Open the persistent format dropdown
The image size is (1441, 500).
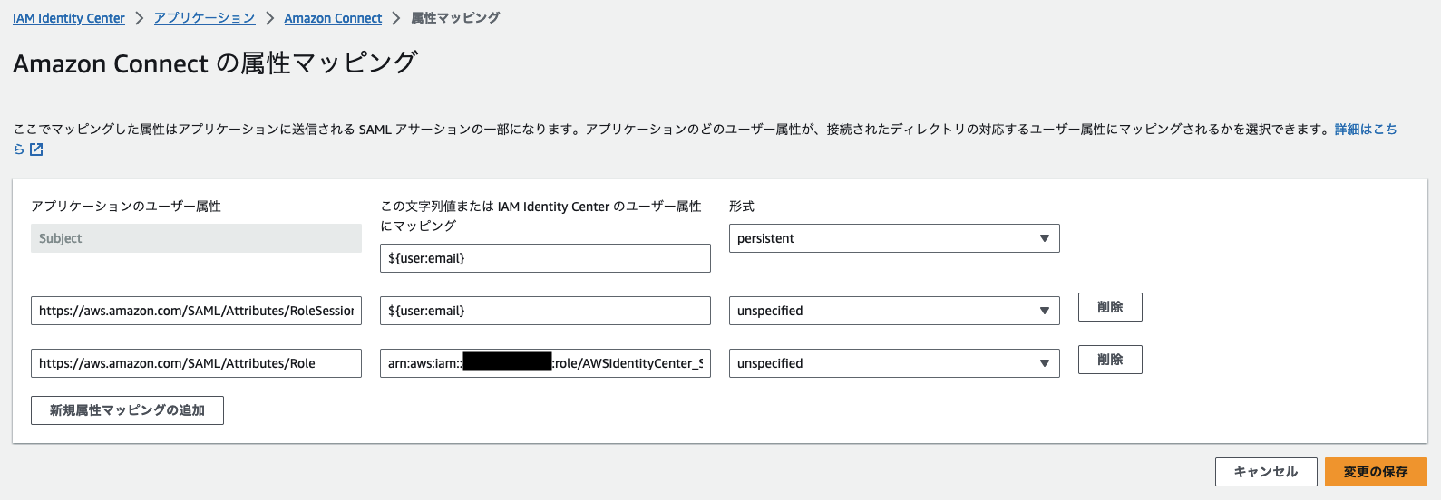[x=894, y=238]
